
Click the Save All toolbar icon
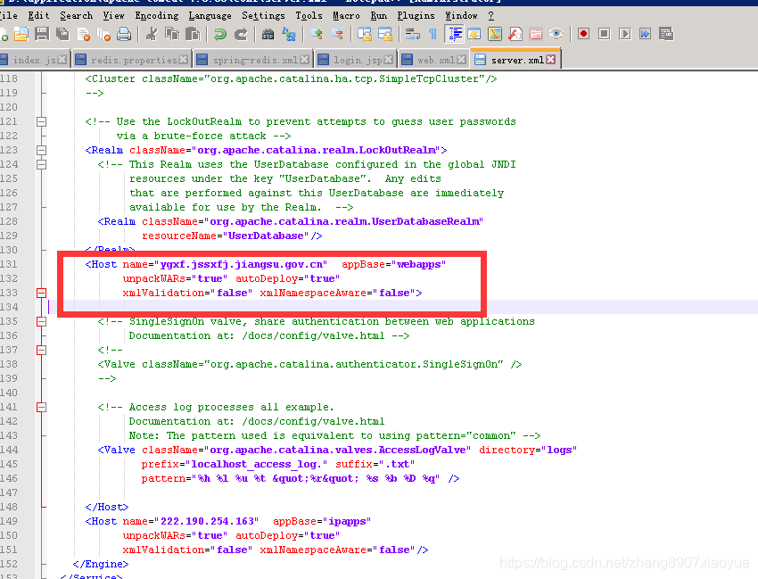pyautogui.click(x=62, y=34)
